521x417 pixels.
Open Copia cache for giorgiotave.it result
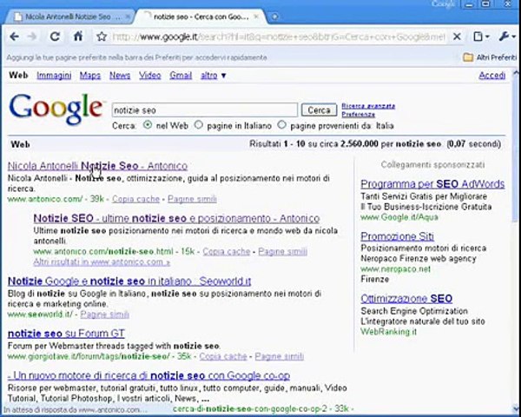click(223, 356)
